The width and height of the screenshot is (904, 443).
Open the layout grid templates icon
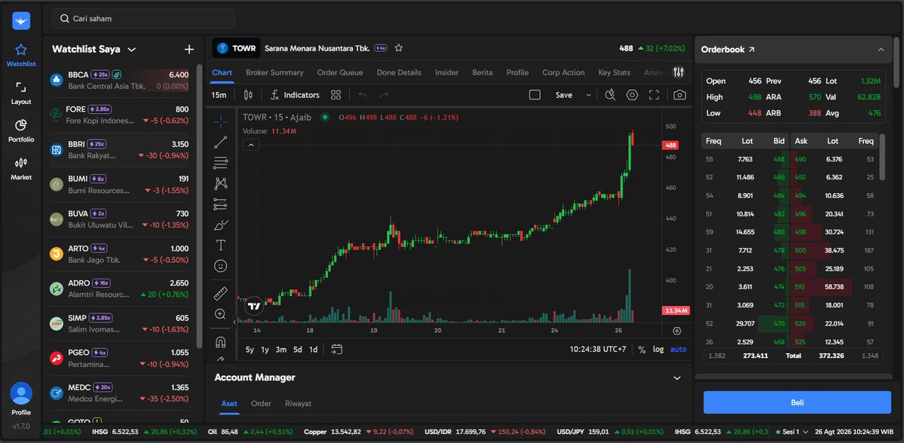pyautogui.click(x=336, y=95)
